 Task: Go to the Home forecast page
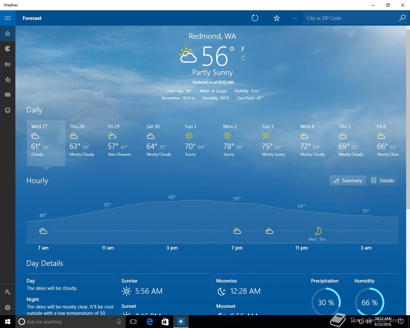pyautogui.click(x=8, y=33)
